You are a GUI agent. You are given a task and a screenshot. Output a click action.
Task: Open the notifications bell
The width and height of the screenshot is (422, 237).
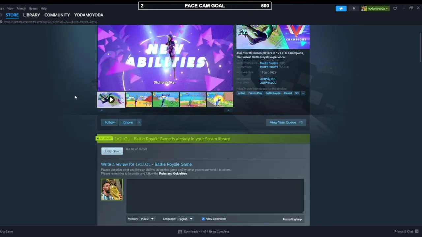(x=354, y=9)
